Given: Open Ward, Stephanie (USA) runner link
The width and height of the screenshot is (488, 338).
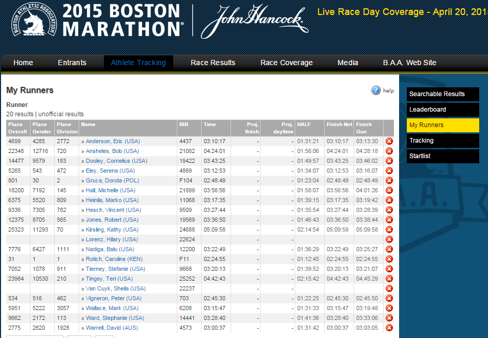Looking at the screenshot, I should (x=115, y=318).
